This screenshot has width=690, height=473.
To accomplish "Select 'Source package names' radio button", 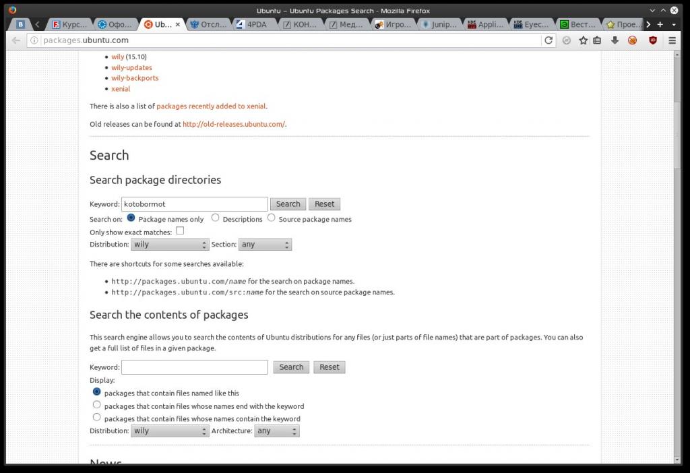I will coord(272,218).
